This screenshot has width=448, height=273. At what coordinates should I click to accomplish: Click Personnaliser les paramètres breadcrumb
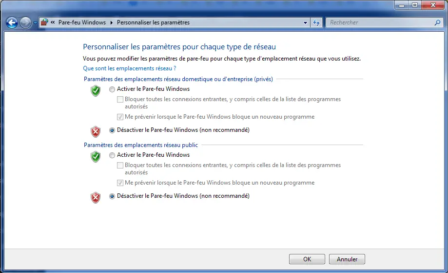(x=153, y=22)
